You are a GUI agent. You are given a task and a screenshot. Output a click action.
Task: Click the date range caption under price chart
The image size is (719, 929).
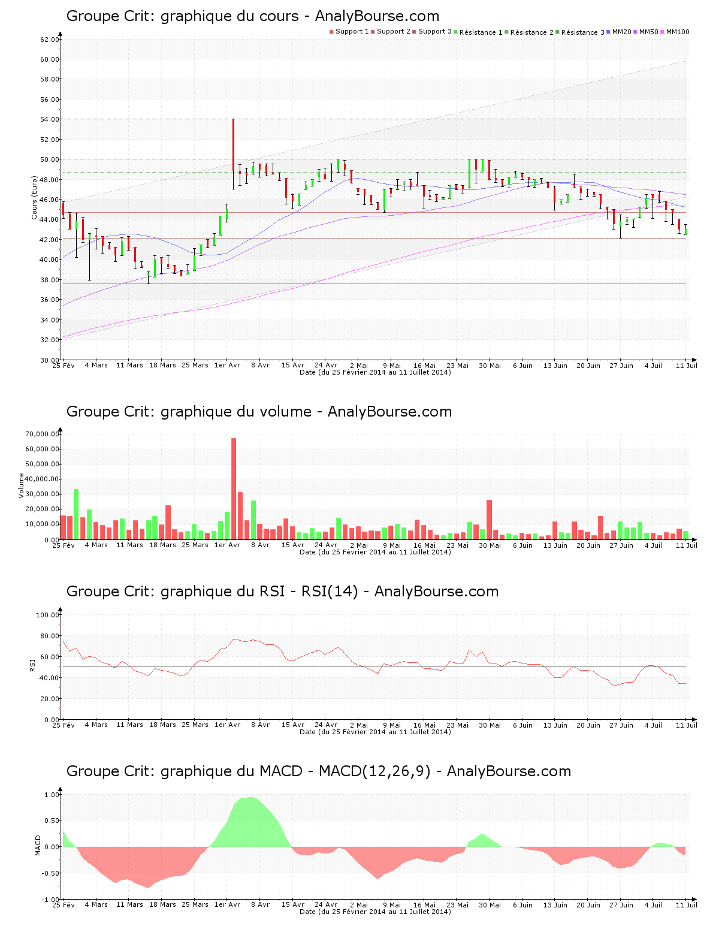(x=375, y=372)
